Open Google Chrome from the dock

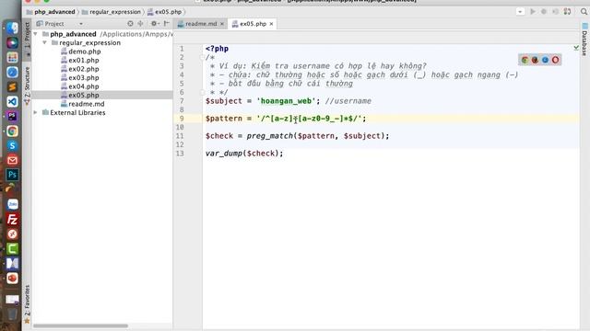click(12, 131)
